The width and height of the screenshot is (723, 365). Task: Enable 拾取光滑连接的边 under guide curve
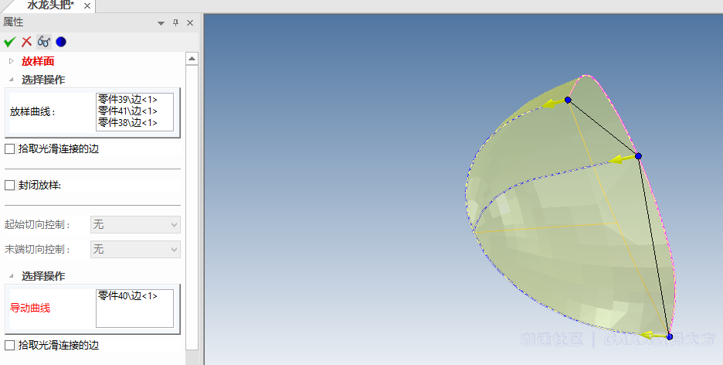(10, 345)
